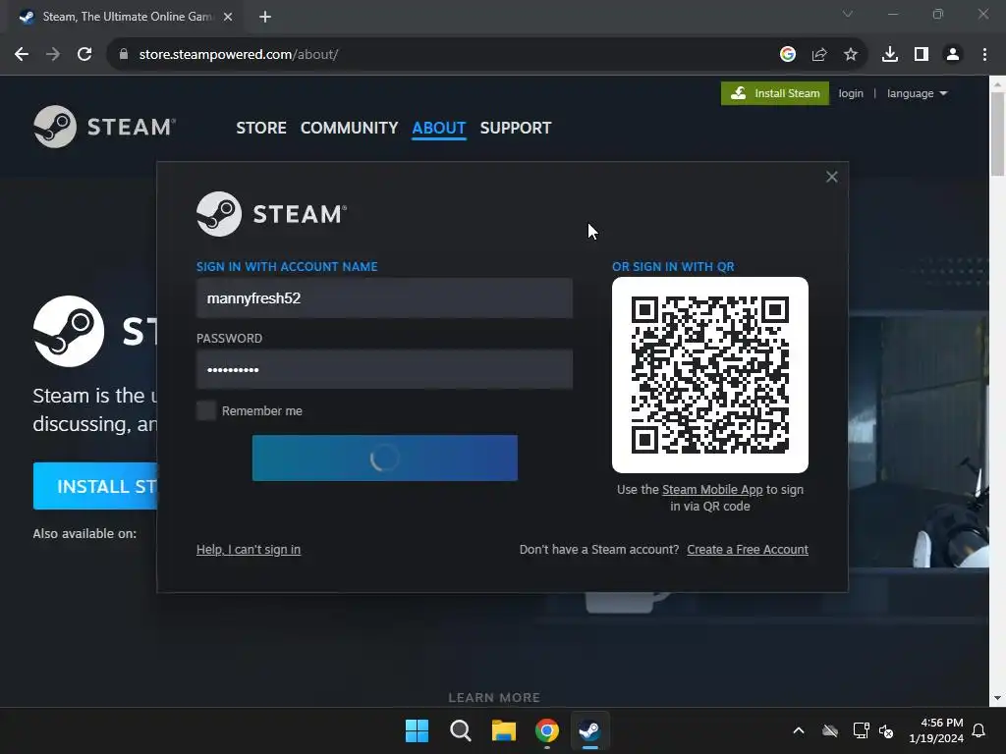
Task: Click the password input field
Action: [x=384, y=369]
